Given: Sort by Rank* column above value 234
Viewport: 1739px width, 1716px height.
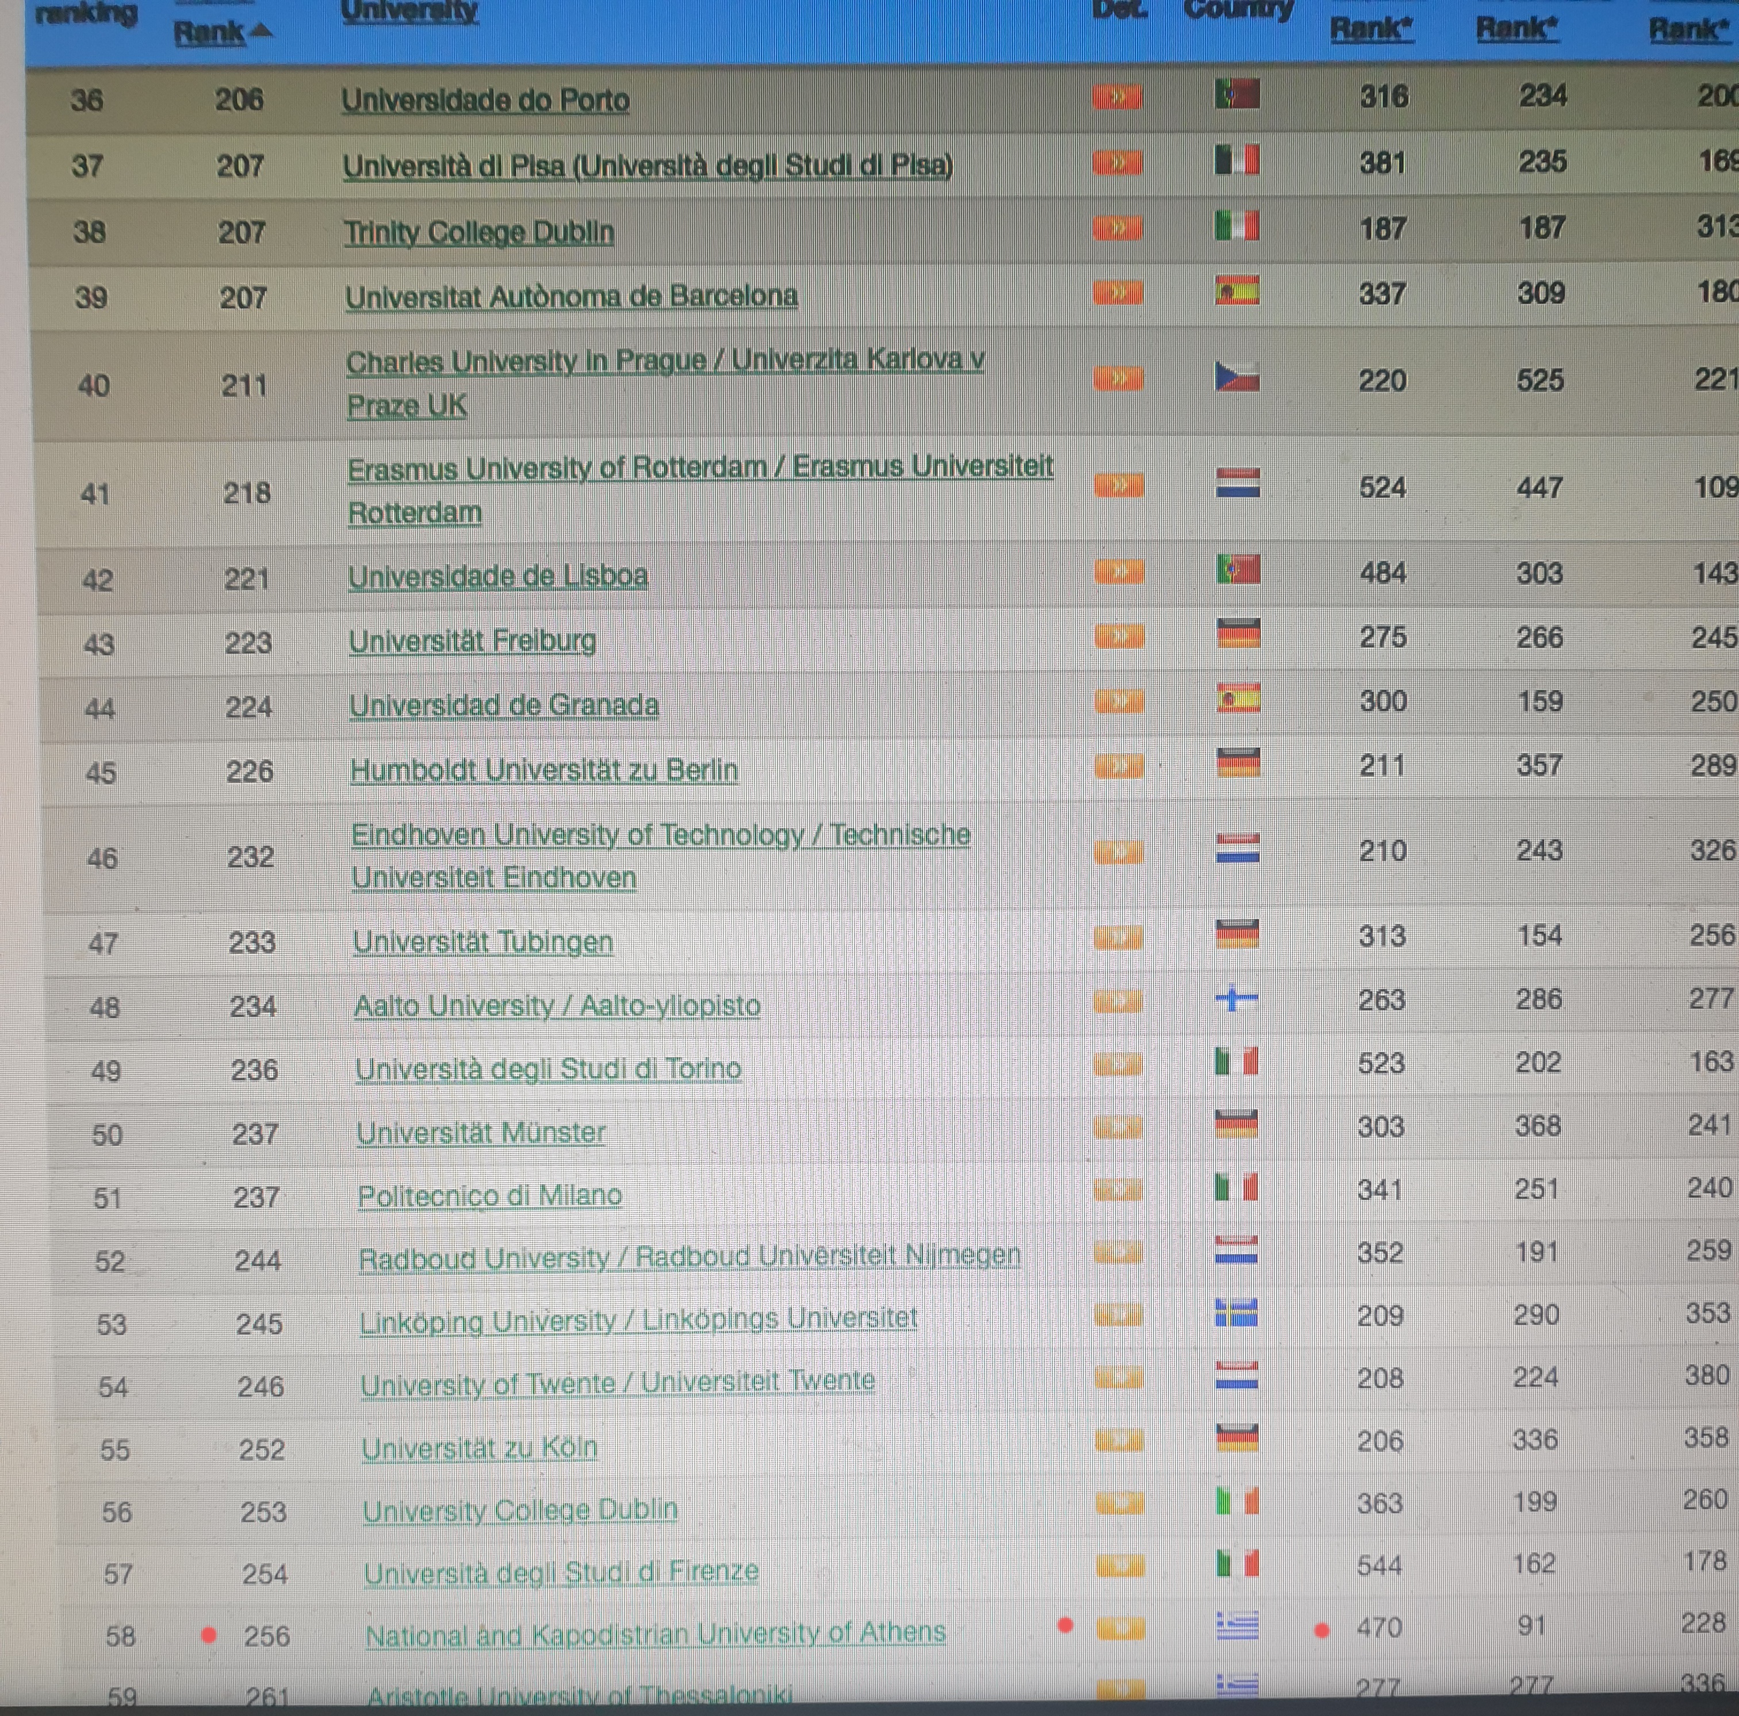Looking at the screenshot, I should click(1516, 29).
